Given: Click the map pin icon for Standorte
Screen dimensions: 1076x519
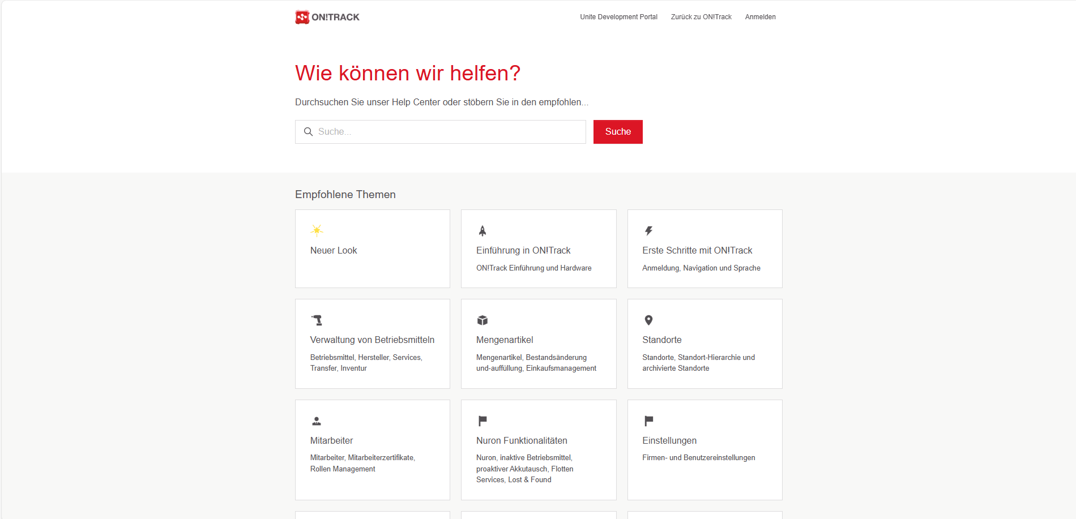Looking at the screenshot, I should [648, 320].
